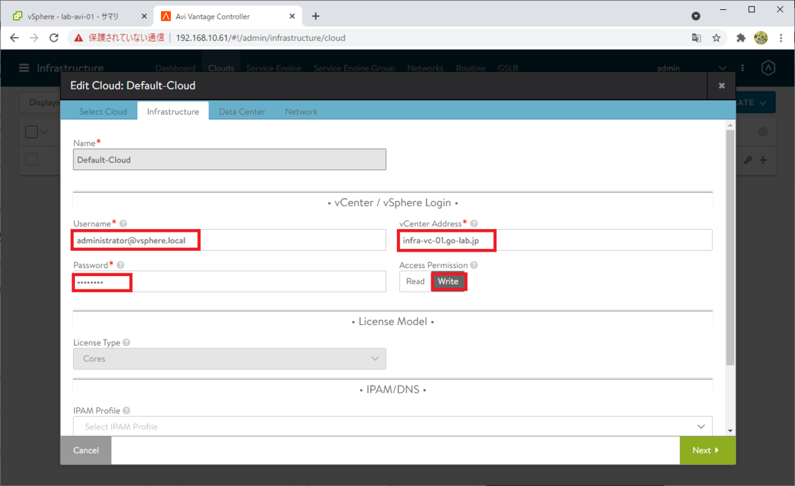Switch to the Infrastructure tab
Viewport: 795px width, 486px height.
173,111
